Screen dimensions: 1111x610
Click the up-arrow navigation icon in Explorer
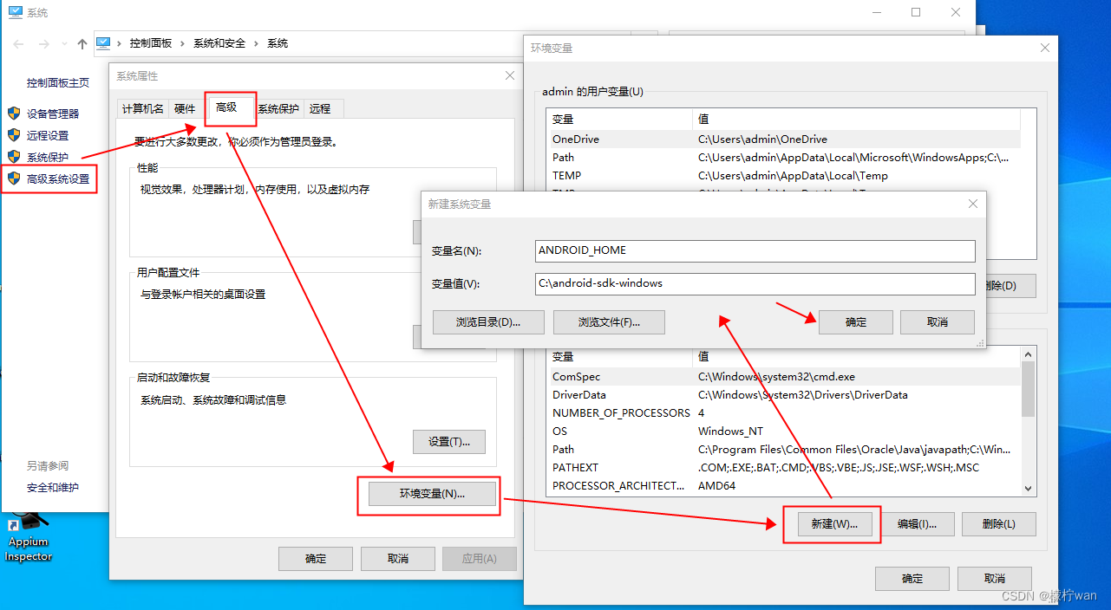82,43
